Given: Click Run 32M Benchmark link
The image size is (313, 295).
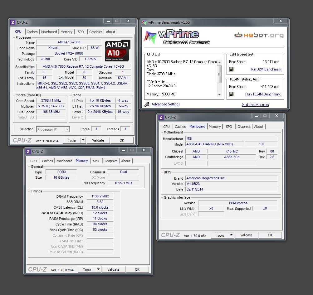Looking at the screenshot, I should (x=265, y=69).
